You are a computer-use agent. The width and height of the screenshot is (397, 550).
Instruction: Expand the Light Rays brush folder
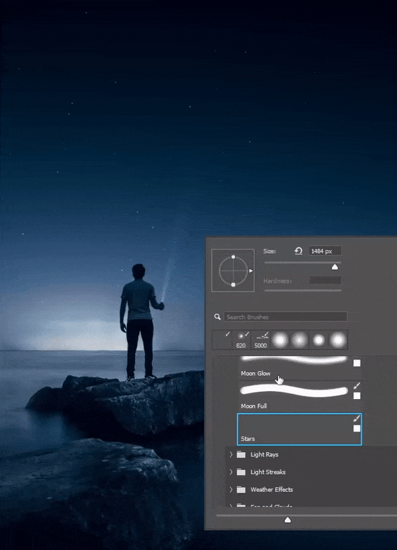[232, 455]
